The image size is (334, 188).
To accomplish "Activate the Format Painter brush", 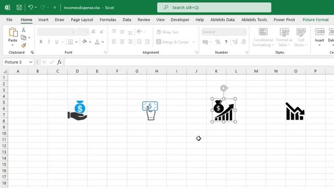I will pyautogui.click(x=23, y=45).
